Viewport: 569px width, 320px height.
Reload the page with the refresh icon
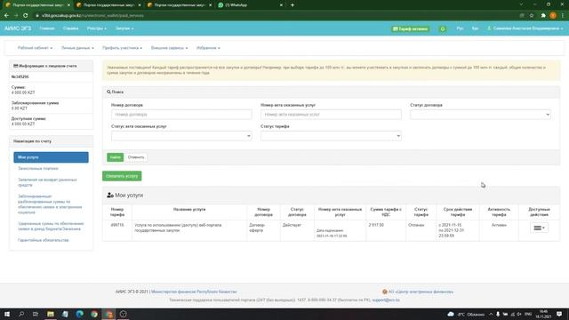(26, 16)
